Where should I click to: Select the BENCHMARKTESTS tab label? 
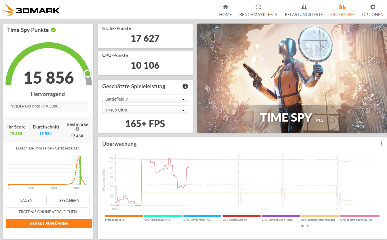(258, 15)
